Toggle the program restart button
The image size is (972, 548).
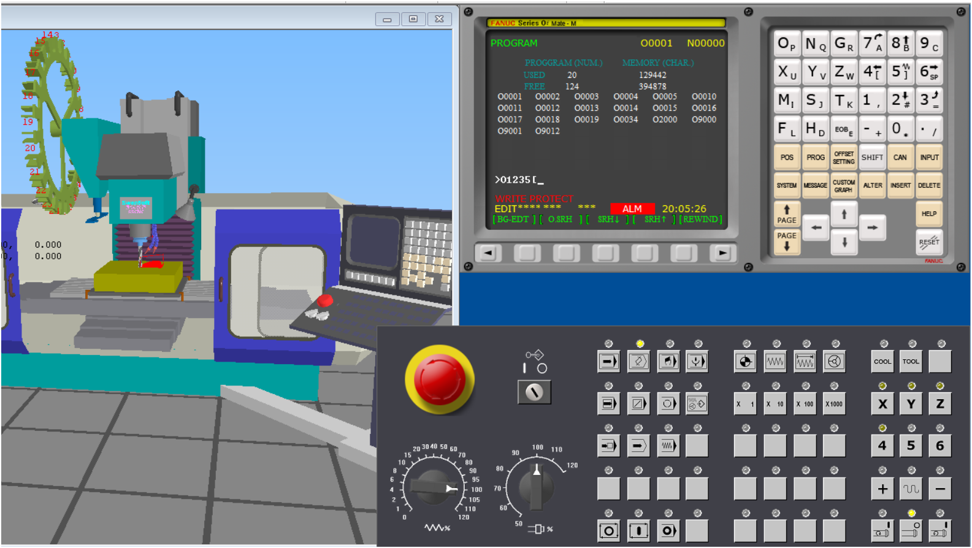coord(608,446)
